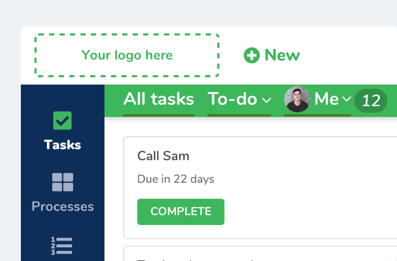Expand the chevron next to Me
This screenshot has height=261, width=397.
point(346,100)
